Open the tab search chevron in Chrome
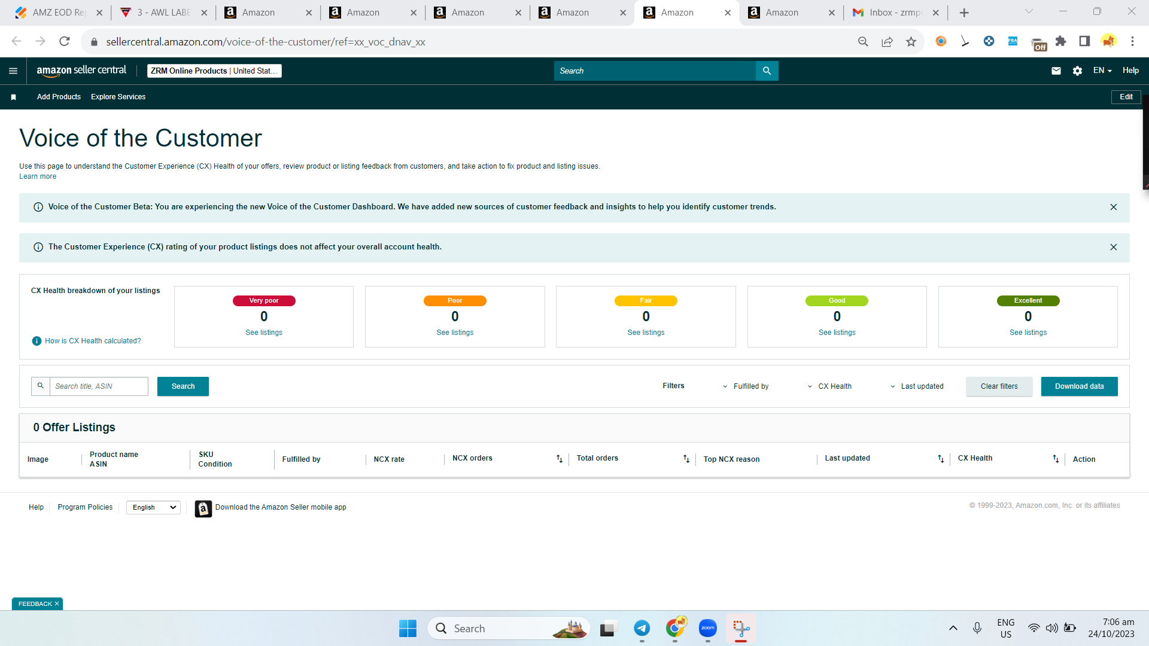Screen dimensions: 1149x646 [1029, 11]
